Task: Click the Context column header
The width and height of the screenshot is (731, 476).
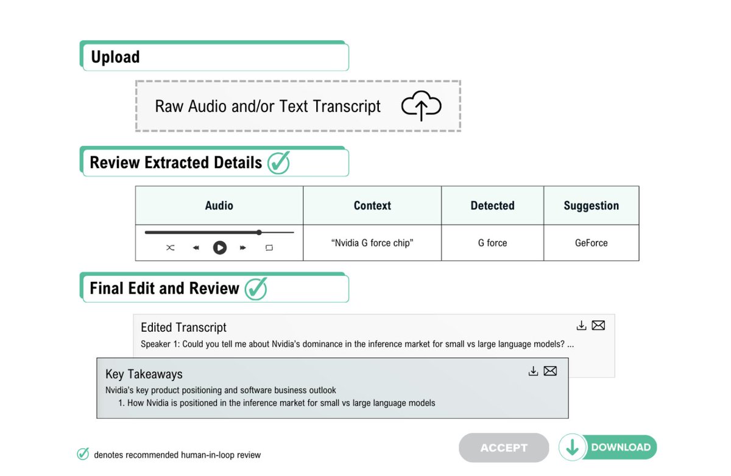Action: [x=372, y=206]
